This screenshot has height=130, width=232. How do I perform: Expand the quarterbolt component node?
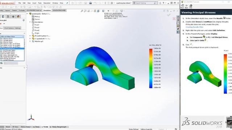[30, 39]
